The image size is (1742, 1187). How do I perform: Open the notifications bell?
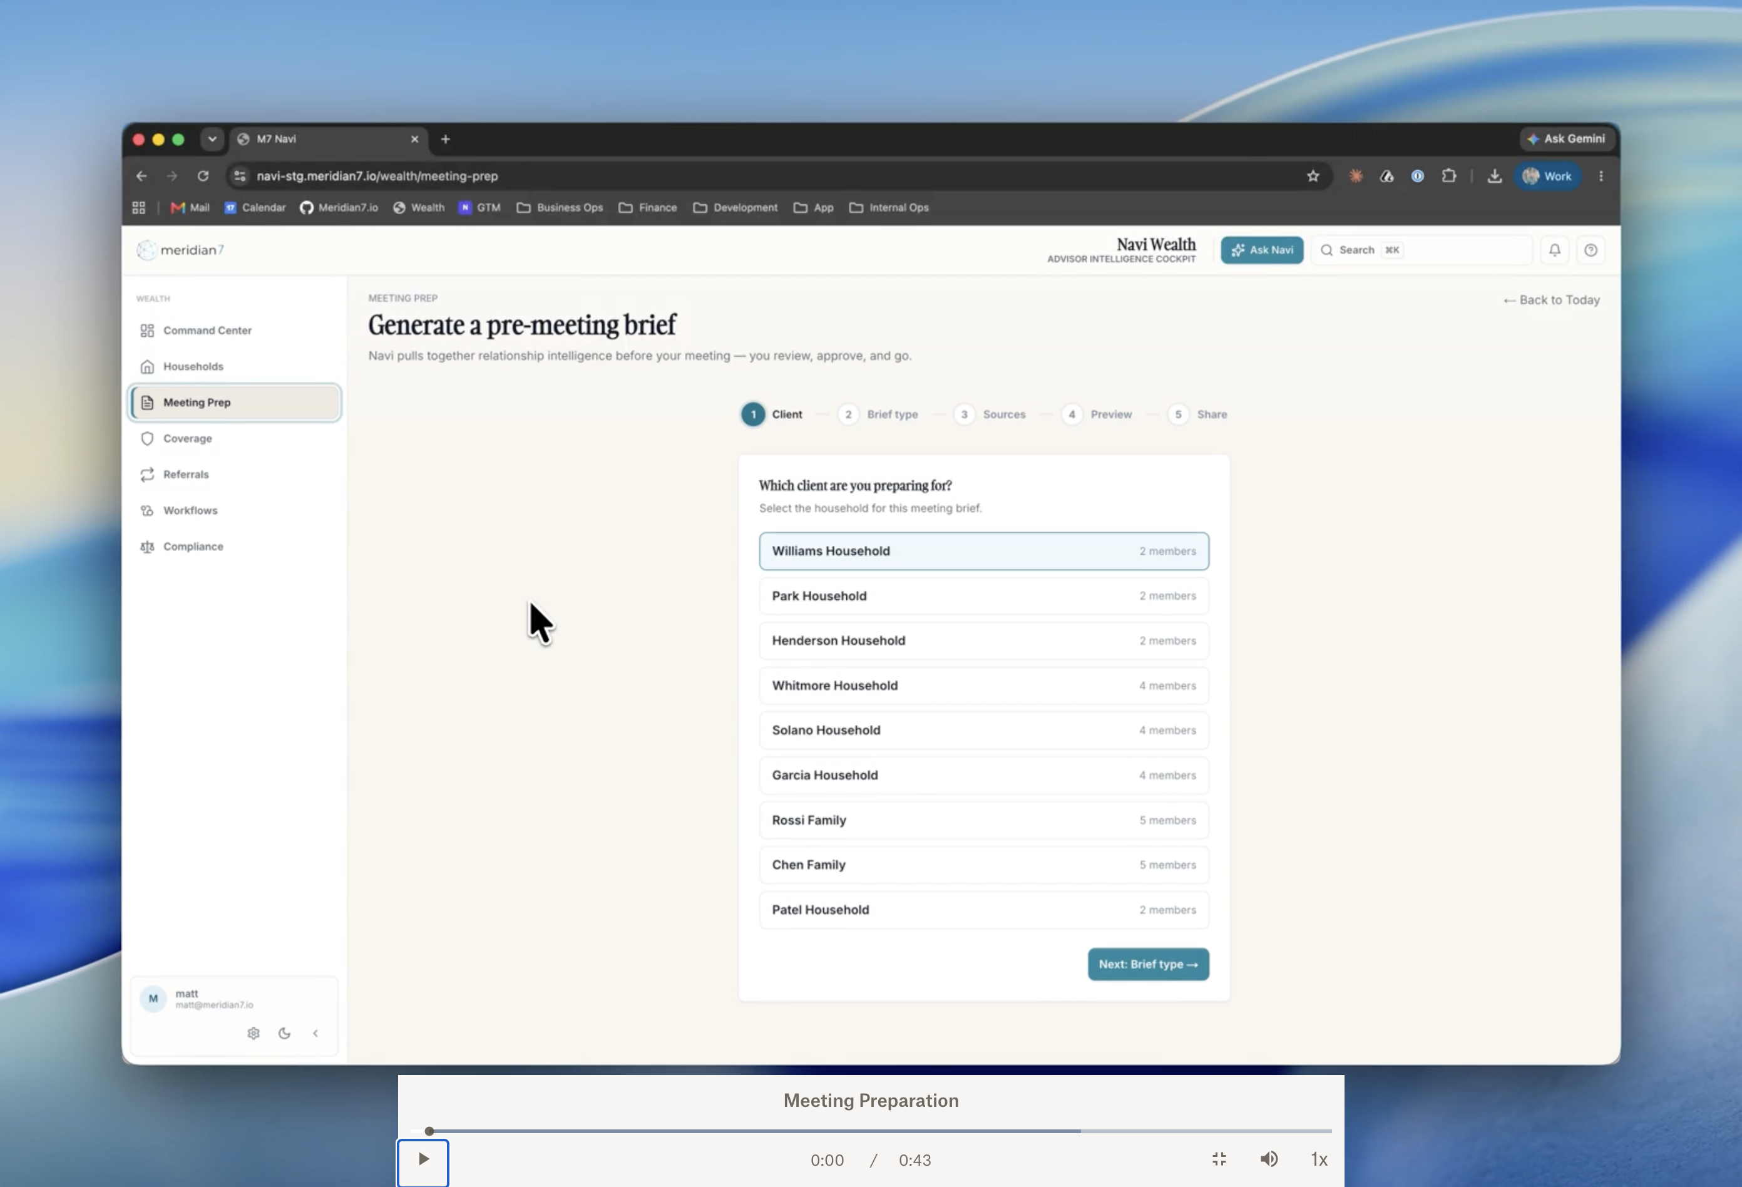click(1555, 250)
